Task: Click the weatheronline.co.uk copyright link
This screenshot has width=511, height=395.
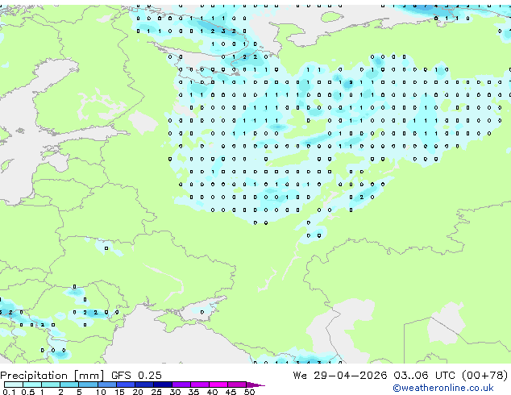Action: coord(443,388)
